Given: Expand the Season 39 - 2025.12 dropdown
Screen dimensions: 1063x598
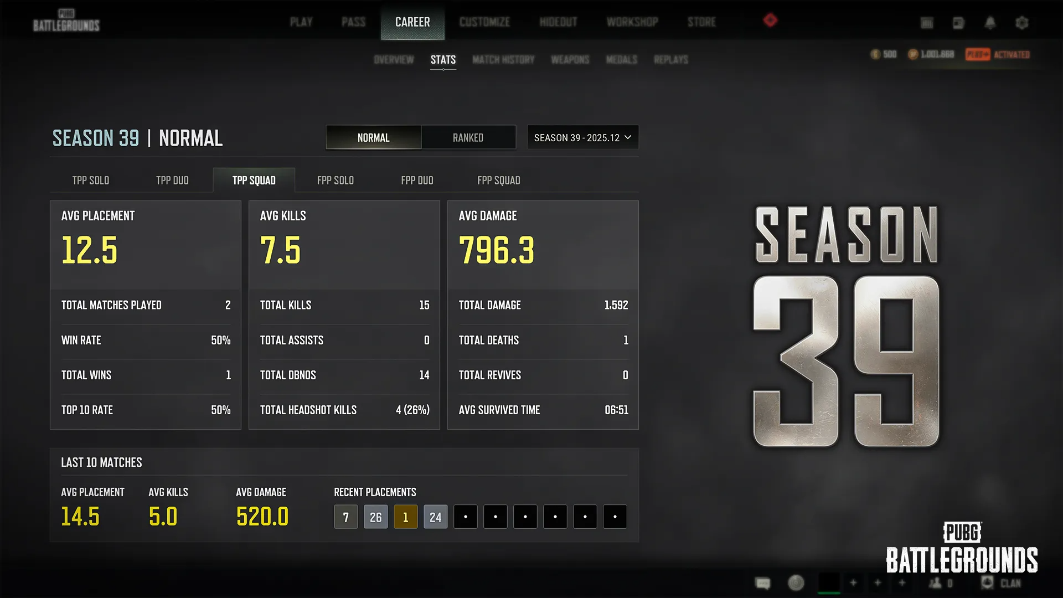Looking at the screenshot, I should coord(582,138).
